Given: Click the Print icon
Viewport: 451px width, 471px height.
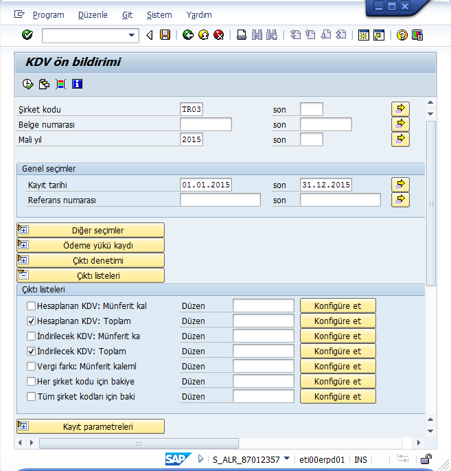Looking at the screenshot, I should (242, 35).
